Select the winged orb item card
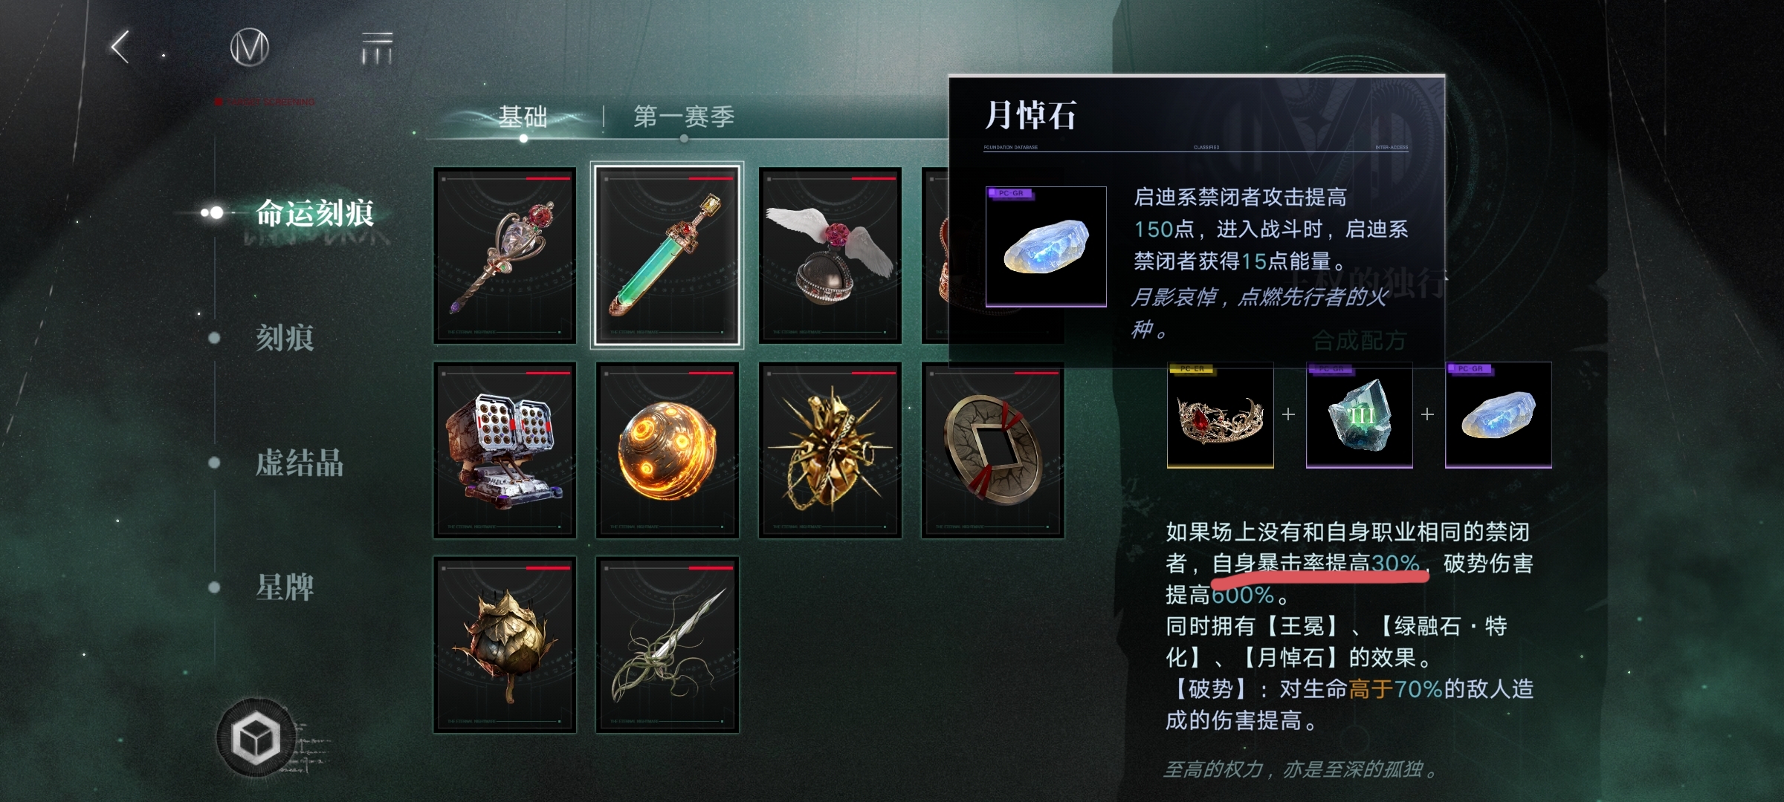This screenshot has width=1784, height=802. tap(830, 255)
